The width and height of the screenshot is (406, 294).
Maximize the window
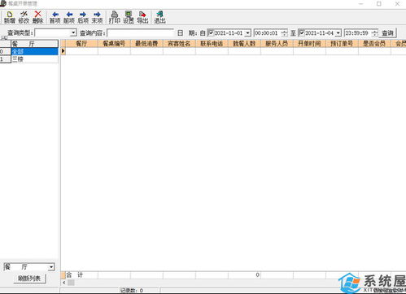coord(379,4)
